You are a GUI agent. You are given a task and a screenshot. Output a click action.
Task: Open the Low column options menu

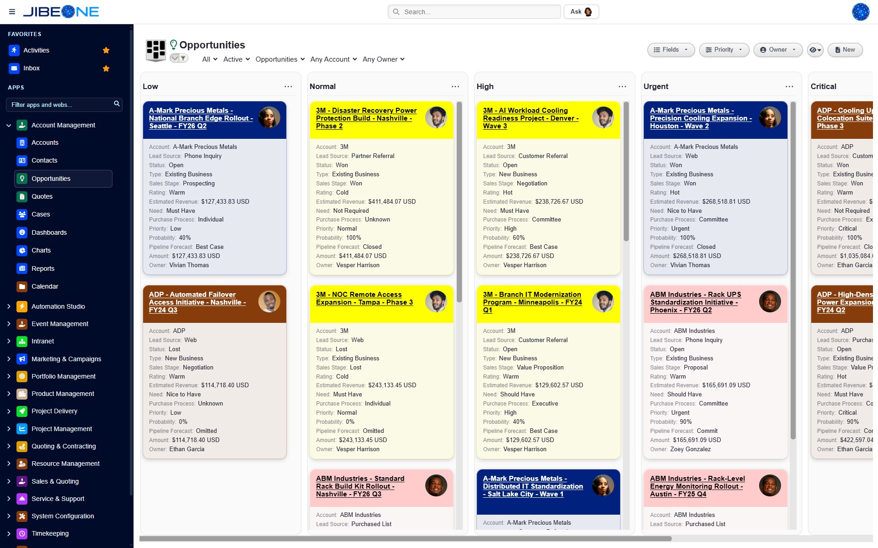[288, 86]
